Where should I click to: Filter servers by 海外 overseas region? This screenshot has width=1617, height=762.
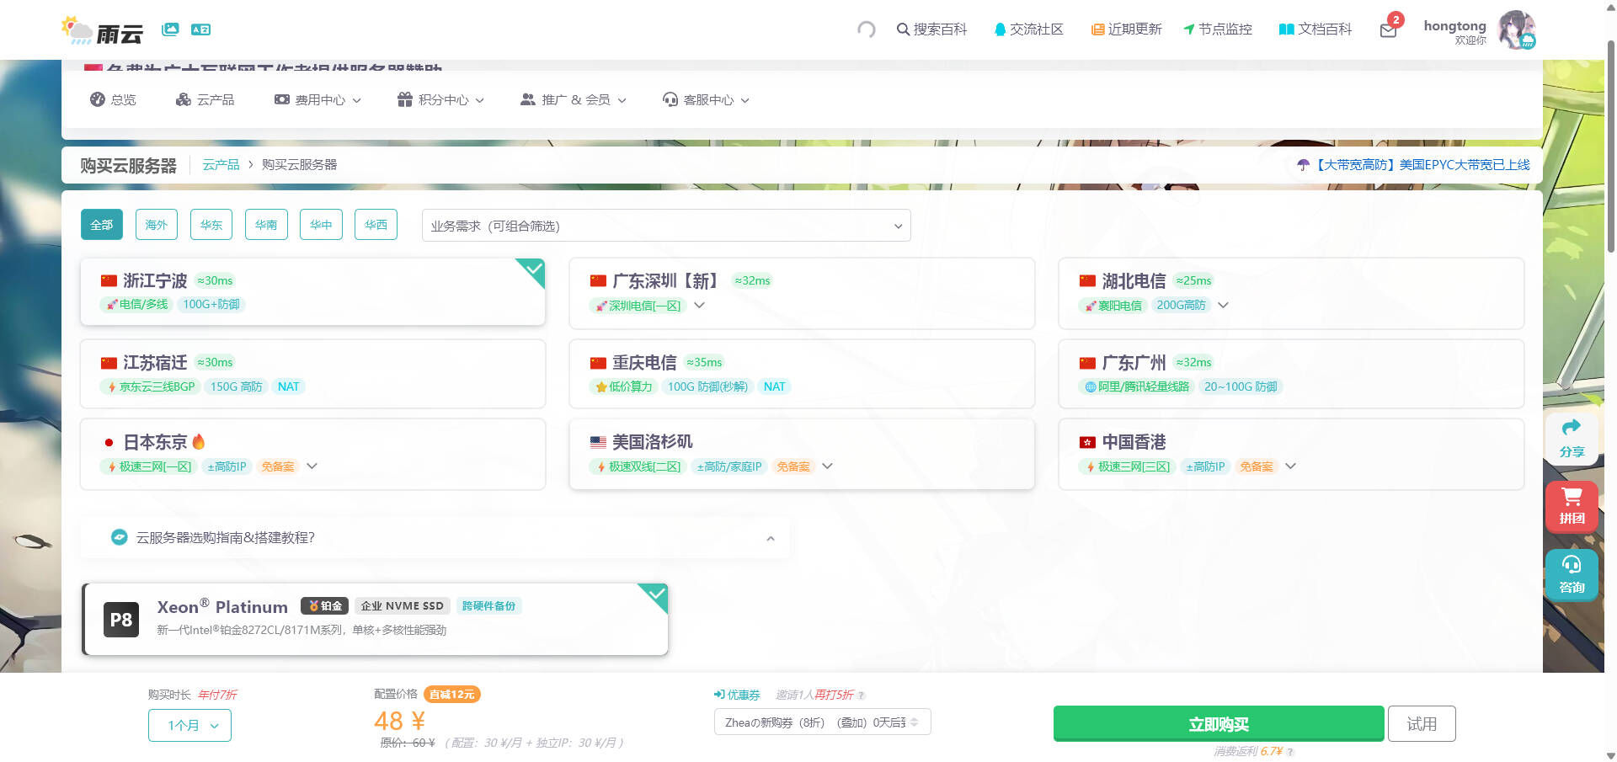pyautogui.click(x=156, y=224)
